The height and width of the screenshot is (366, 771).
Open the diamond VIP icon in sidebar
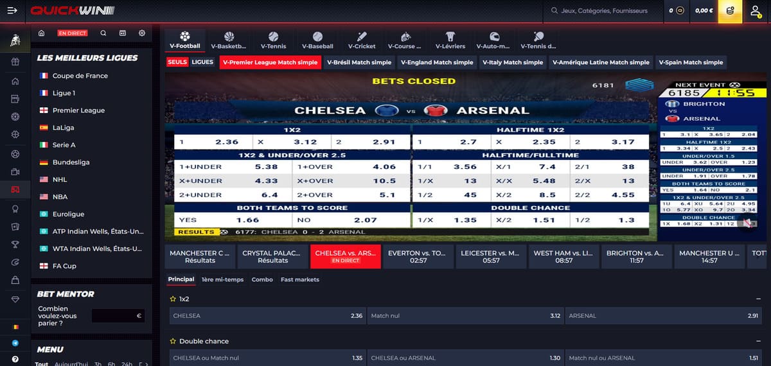click(15, 299)
